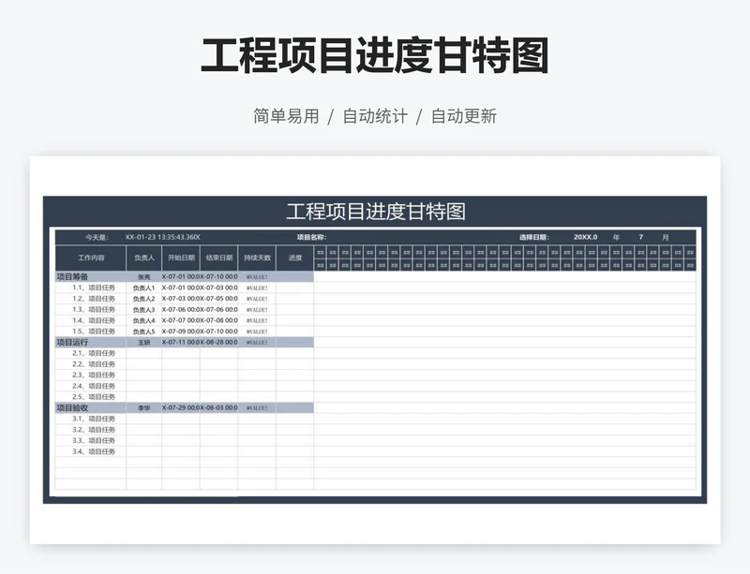Select the 项目验收 group row
The image size is (750, 574).
click(185, 407)
